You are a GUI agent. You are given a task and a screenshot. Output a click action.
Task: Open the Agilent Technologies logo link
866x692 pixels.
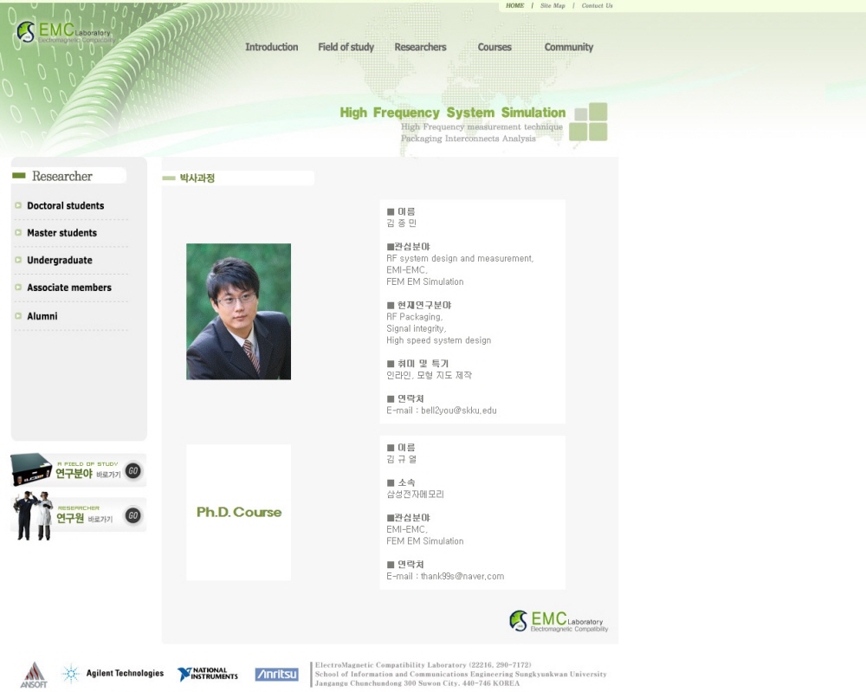click(113, 673)
